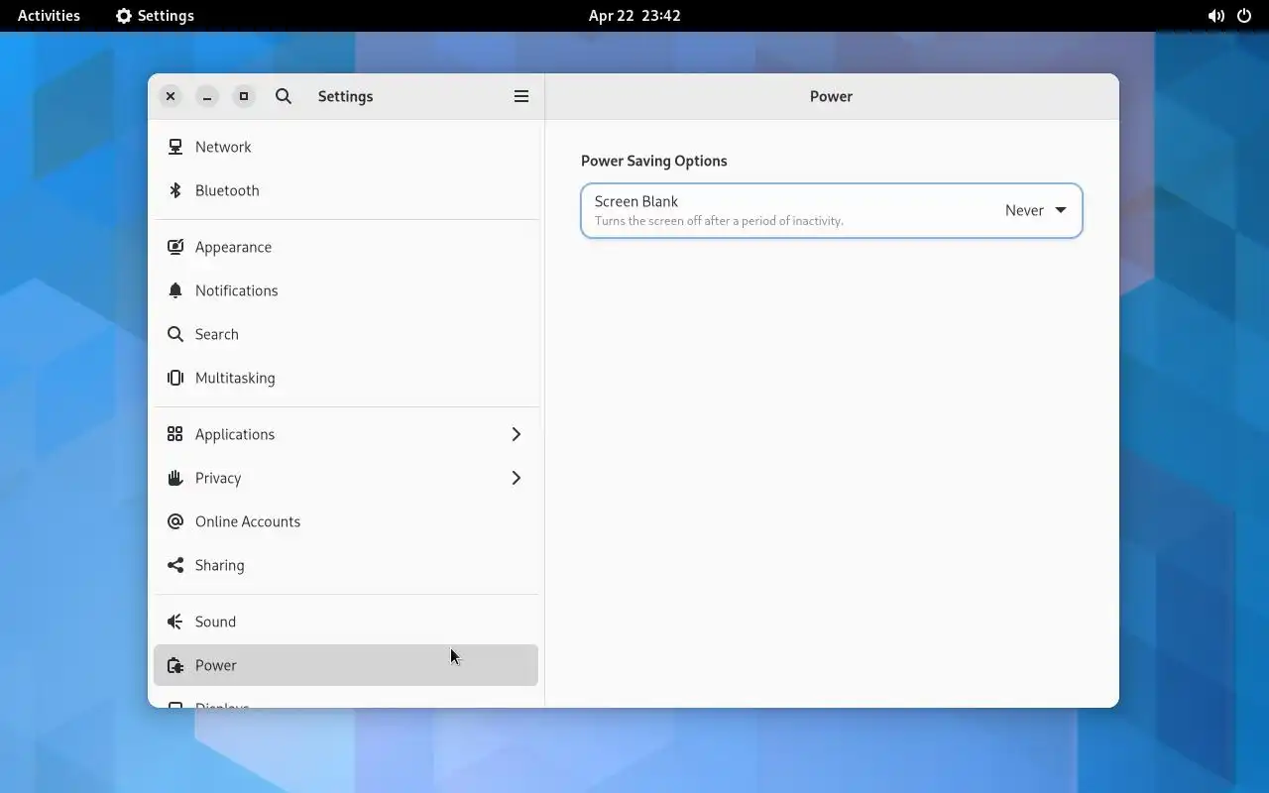Select the Multitasking text label
This screenshot has width=1269, height=793.
click(235, 378)
